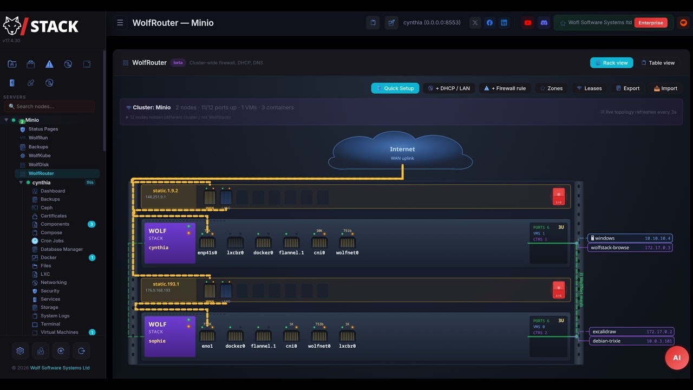
Task: Toggle the red power switch on static.193.1
Action: pos(558,290)
